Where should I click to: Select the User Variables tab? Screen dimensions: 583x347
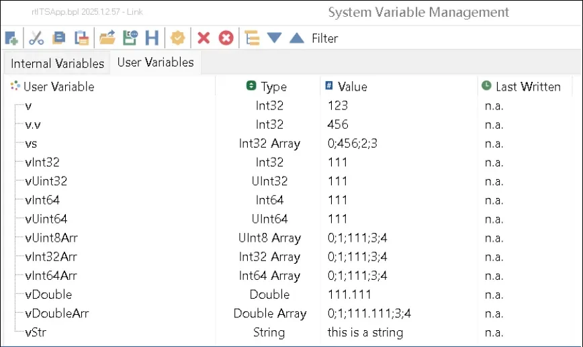point(155,62)
